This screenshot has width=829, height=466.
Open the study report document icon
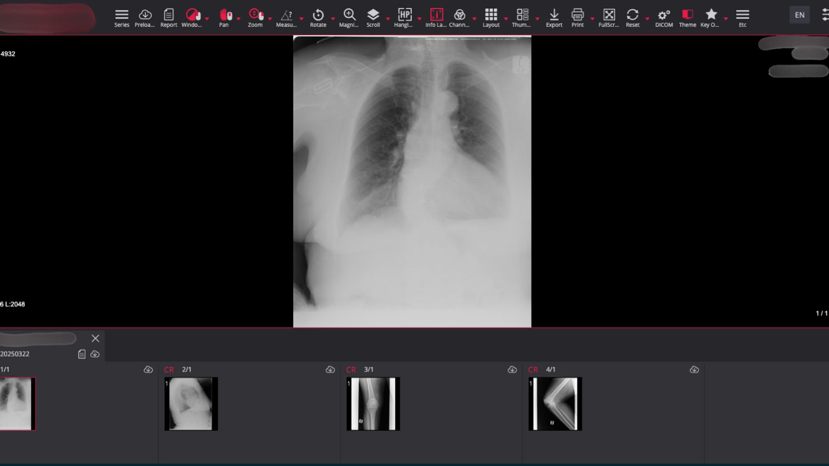[82, 354]
